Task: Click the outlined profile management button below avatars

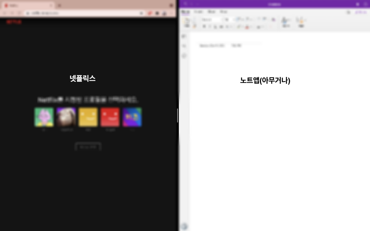Action: tap(88, 147)
